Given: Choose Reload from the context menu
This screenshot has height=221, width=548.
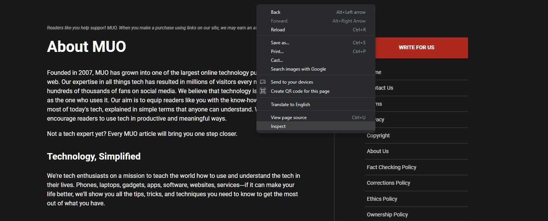Looking at the screenshot, I should click(x=278, y=30).
